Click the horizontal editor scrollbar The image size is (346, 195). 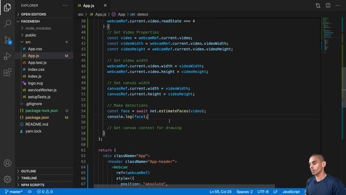coord(184,186)
